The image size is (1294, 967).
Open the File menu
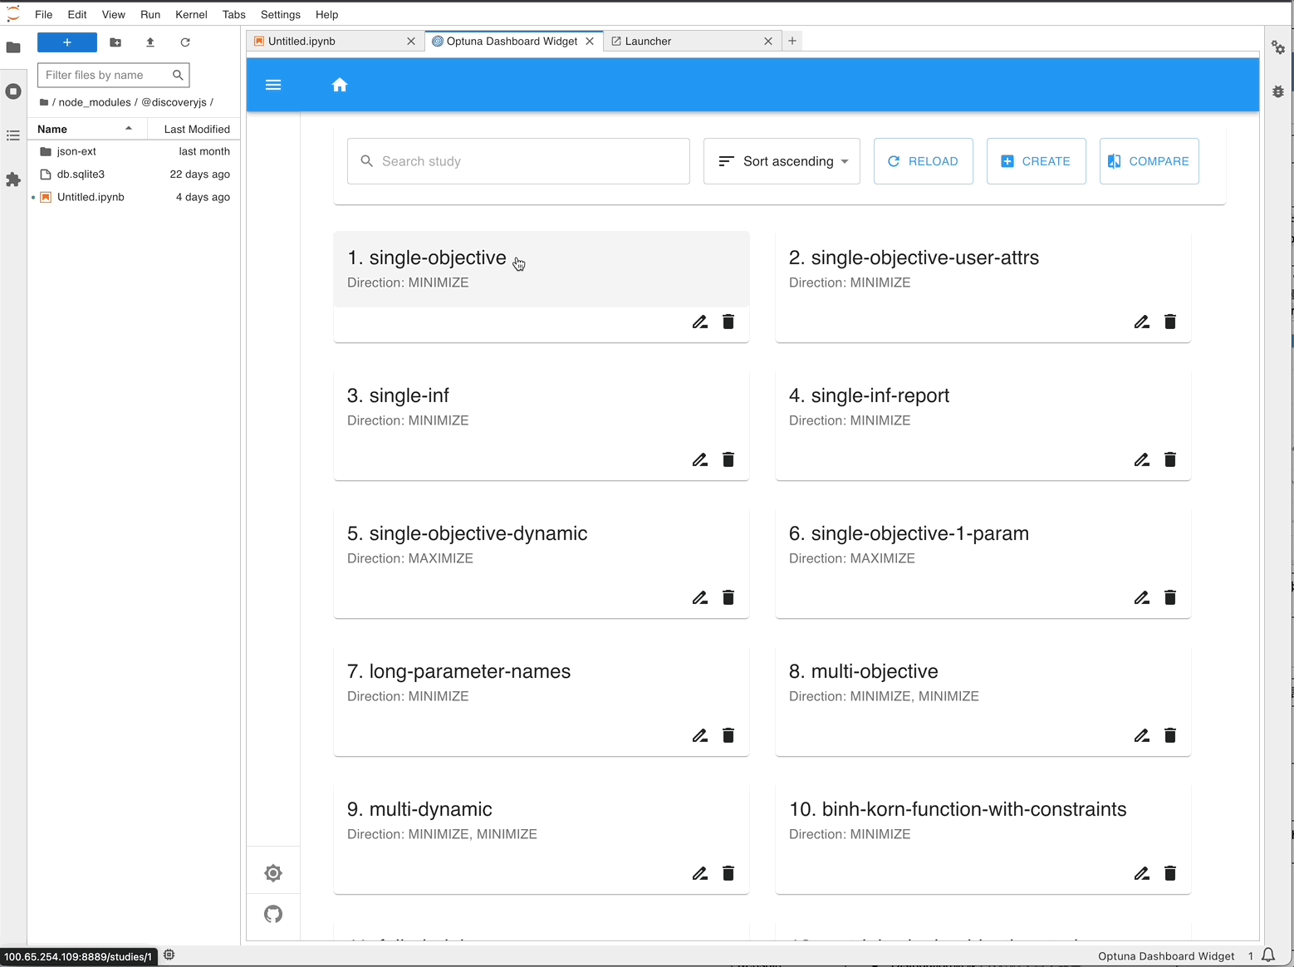[x=44, y=14]
